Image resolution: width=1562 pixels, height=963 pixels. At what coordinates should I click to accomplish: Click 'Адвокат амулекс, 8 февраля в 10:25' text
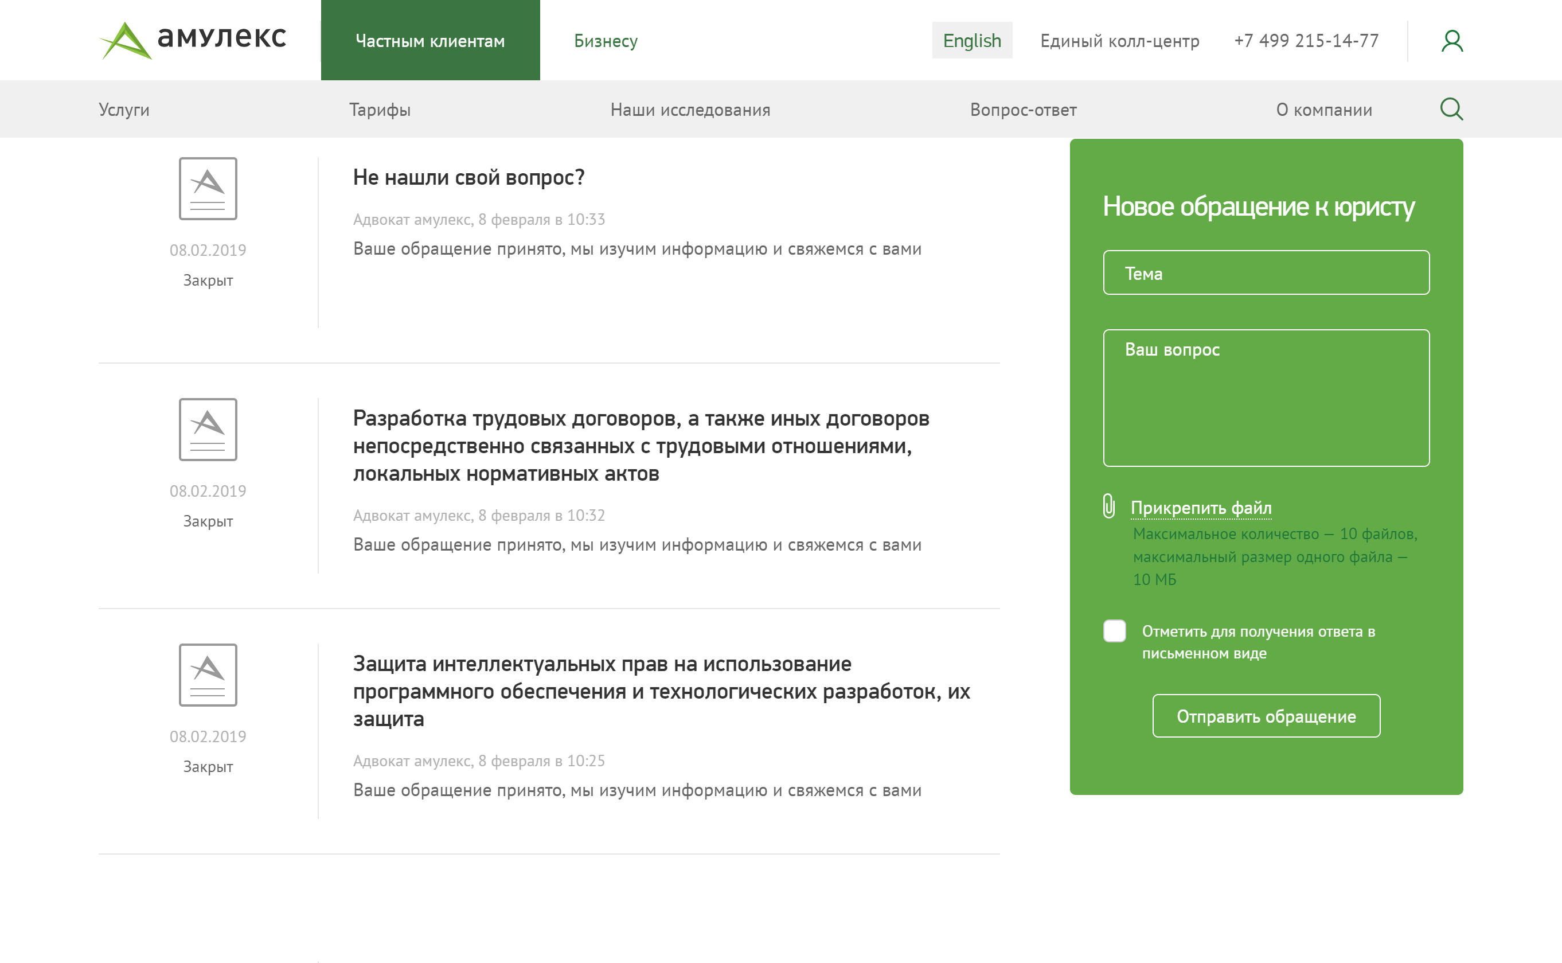(479, 761)
